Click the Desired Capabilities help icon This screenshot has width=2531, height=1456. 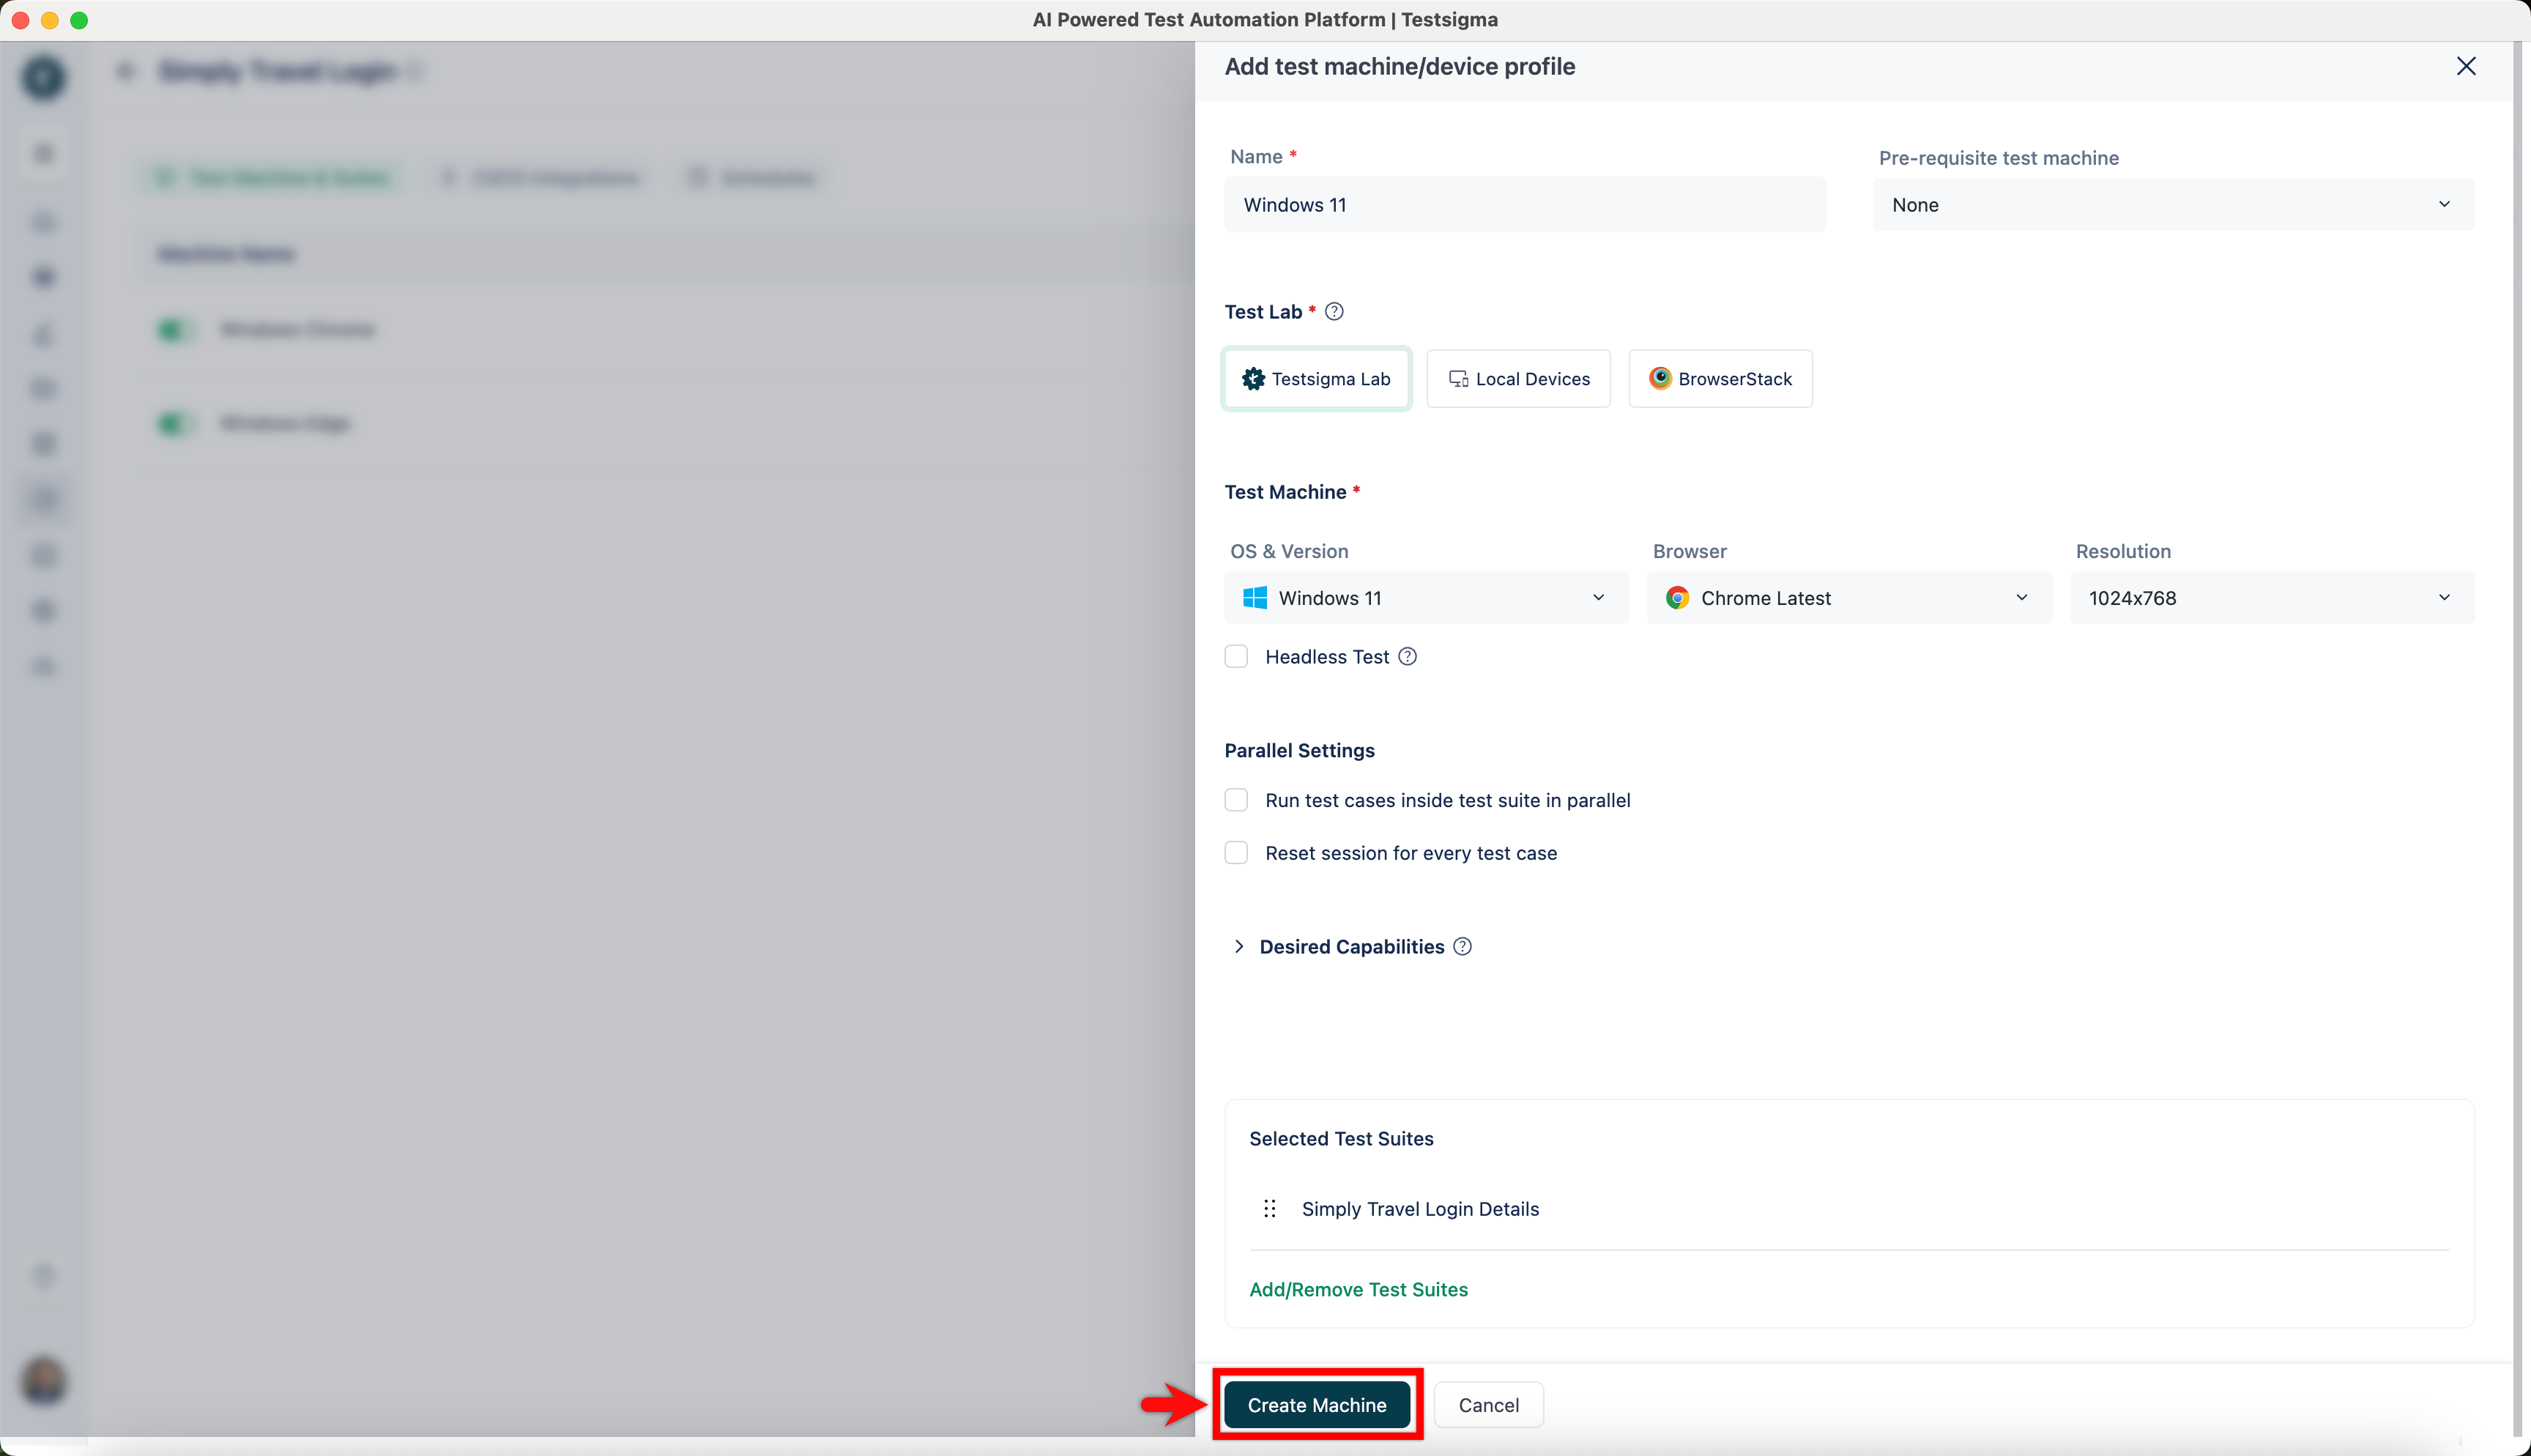point(1463,947)
